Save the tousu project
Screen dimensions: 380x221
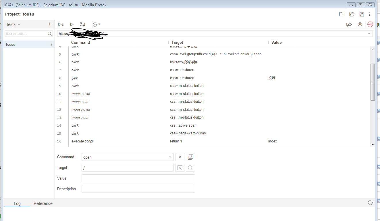coord(362,14)
